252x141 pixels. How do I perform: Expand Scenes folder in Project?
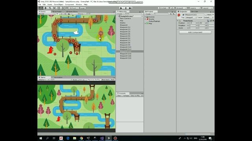click(145, 17)
